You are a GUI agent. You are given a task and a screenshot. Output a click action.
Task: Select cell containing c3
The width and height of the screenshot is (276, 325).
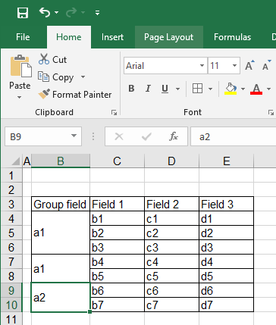click(x=171, y=247)
